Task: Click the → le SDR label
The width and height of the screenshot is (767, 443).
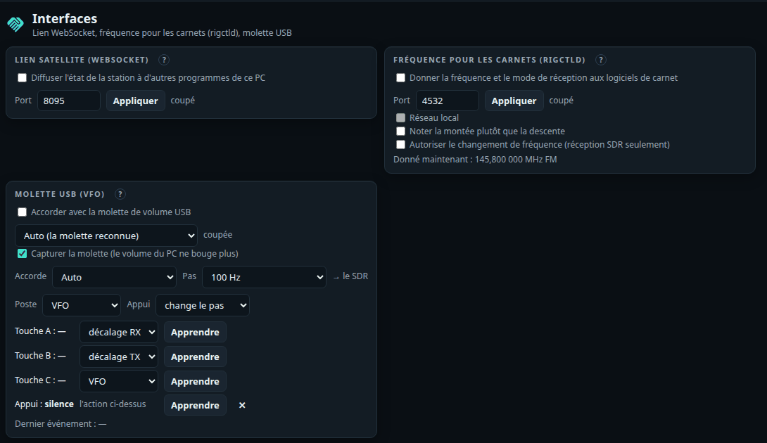Action: (x=350, y=276)
